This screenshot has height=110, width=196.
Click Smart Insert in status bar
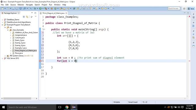point(133,102)
